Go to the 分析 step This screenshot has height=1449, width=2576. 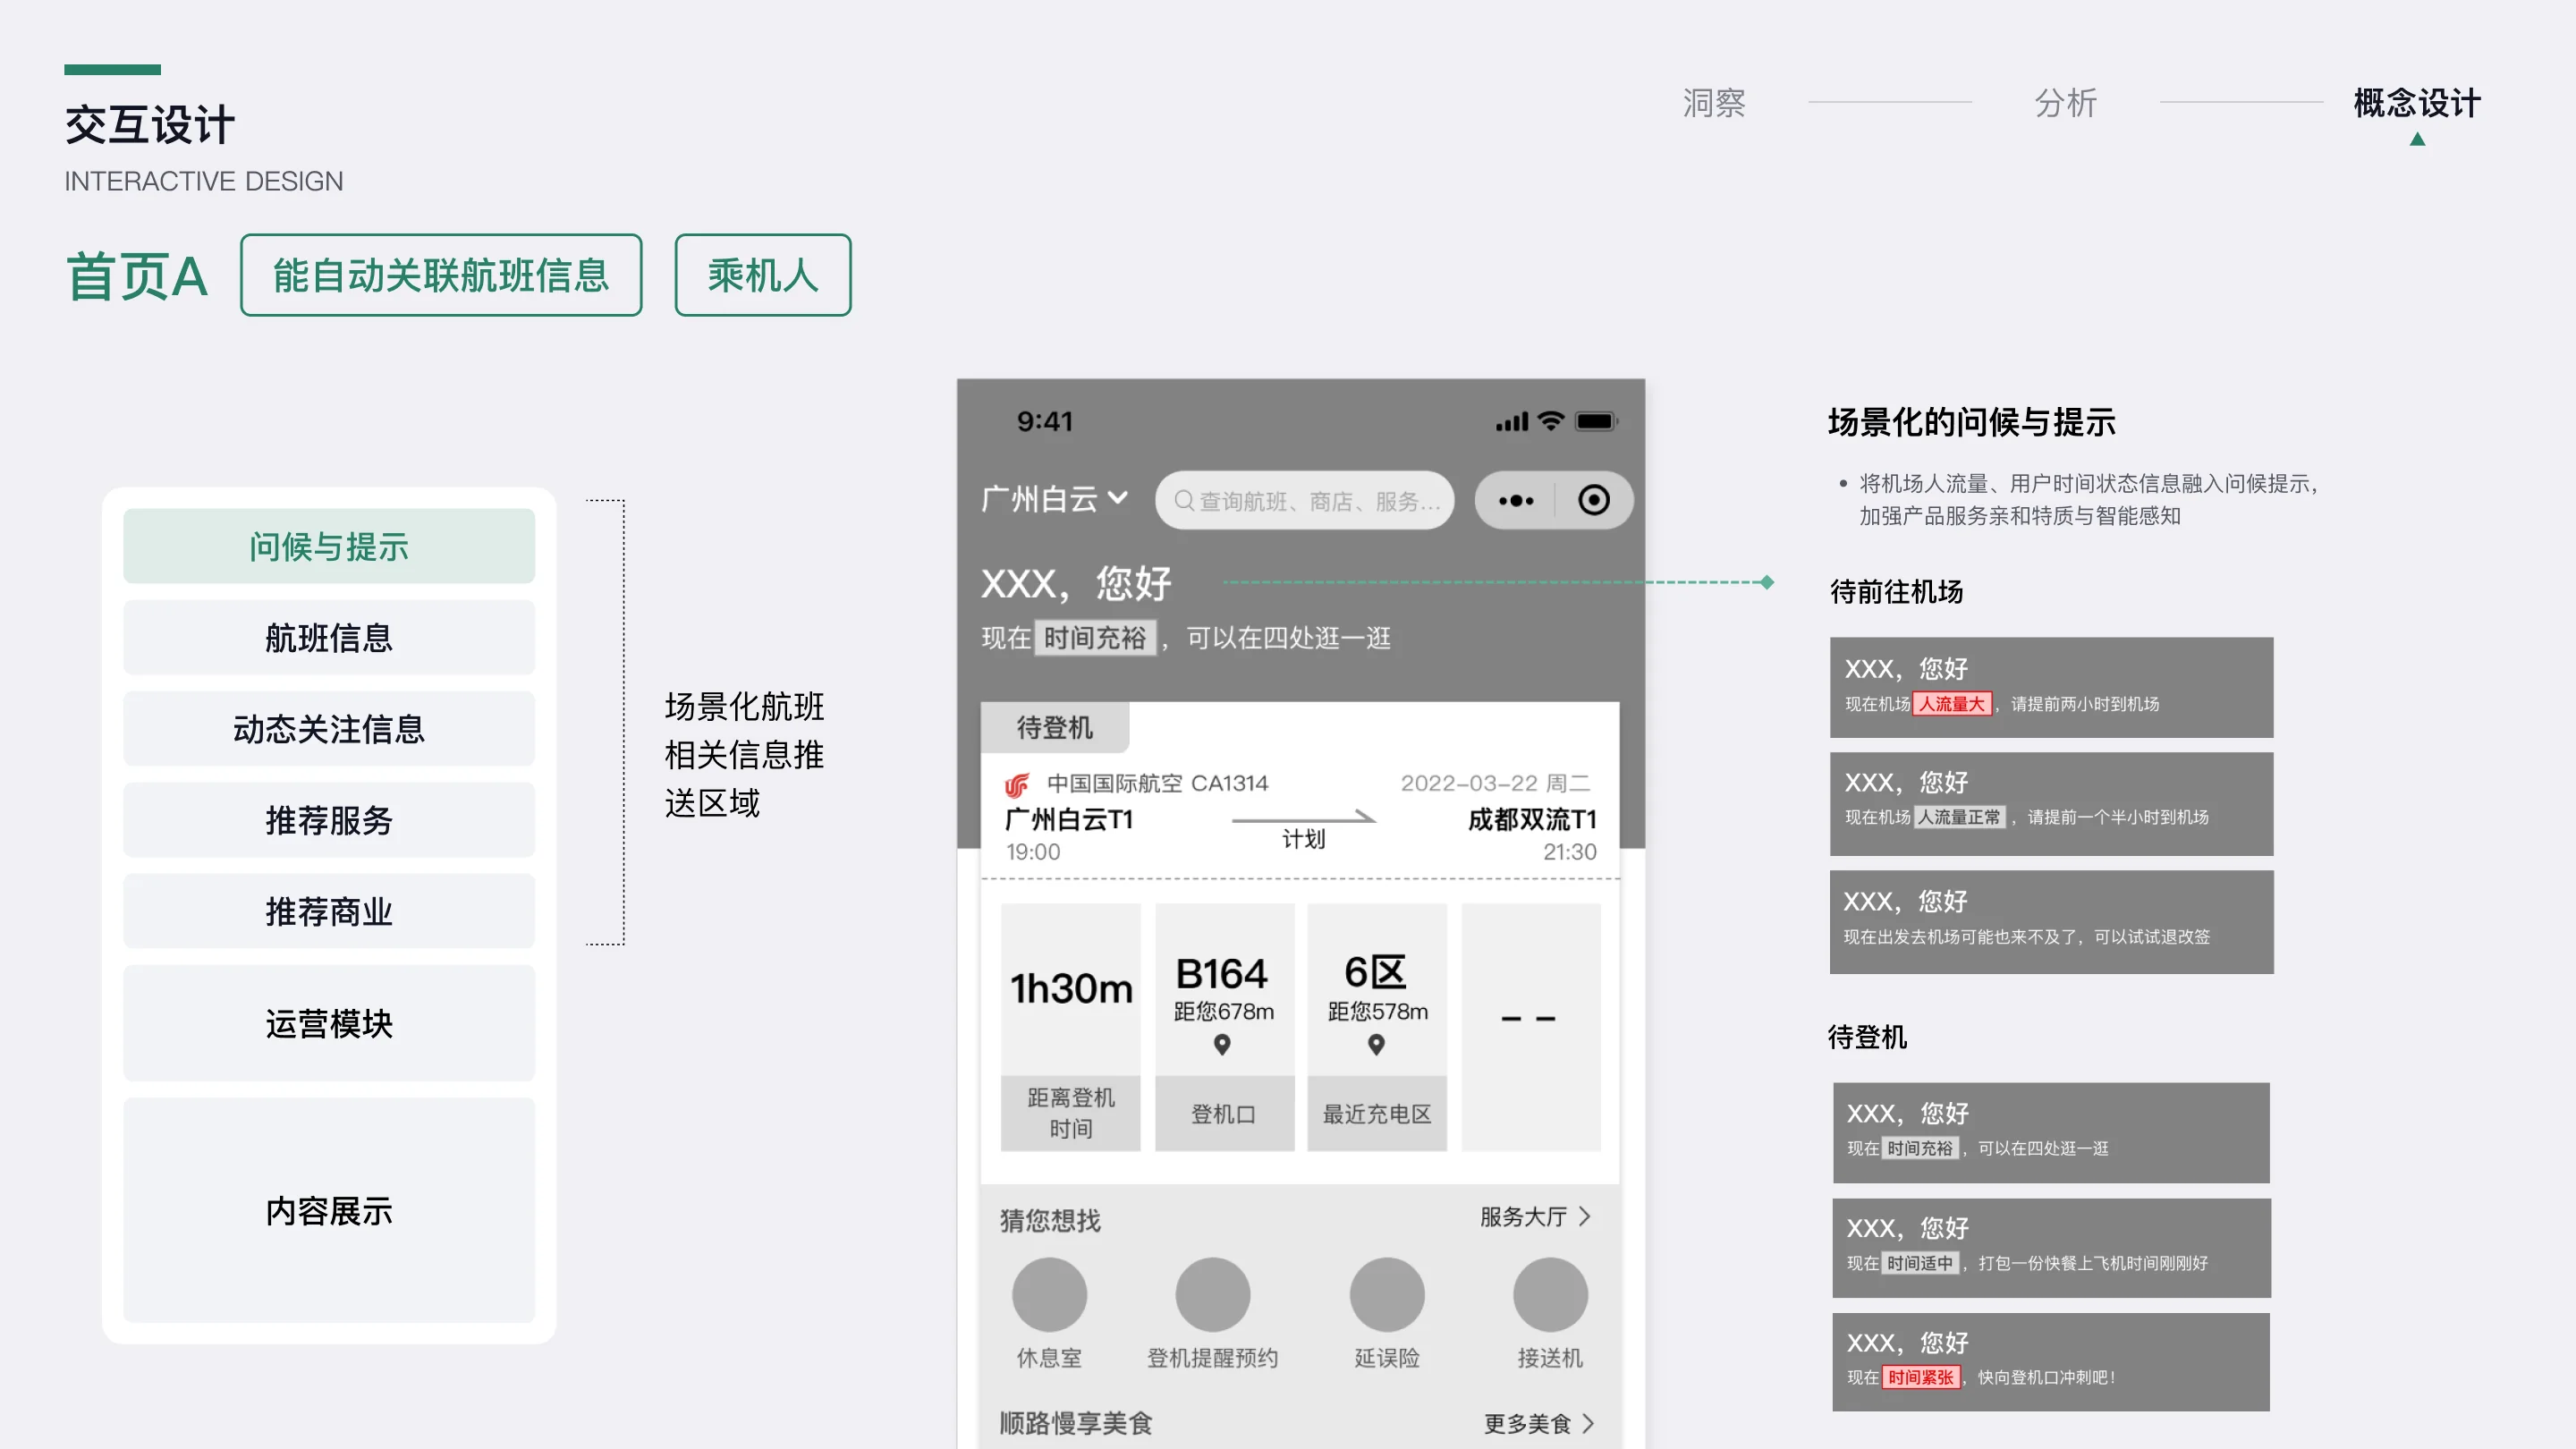(x=2065, y=102)
